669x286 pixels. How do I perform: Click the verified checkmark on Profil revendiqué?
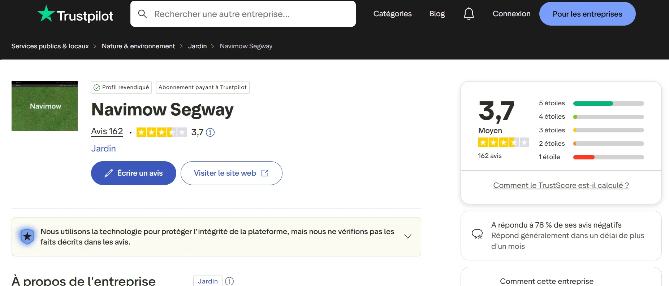(x=97, y=88)
